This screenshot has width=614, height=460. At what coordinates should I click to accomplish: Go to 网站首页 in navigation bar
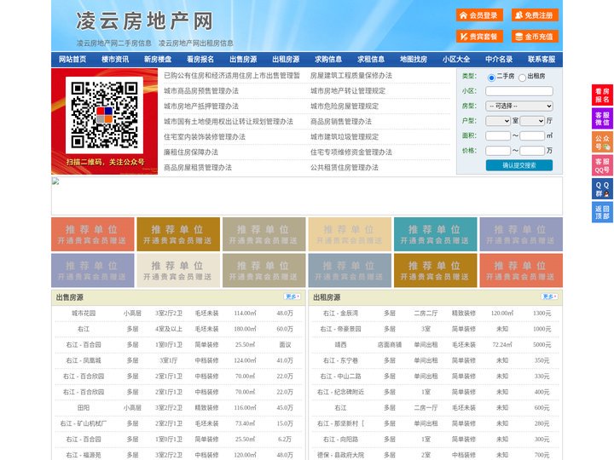click(72, 60)
